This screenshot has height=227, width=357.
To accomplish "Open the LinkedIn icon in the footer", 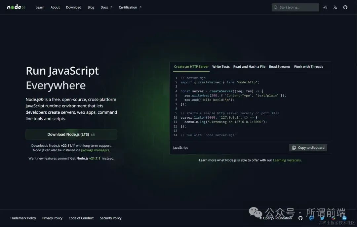I will pyautogui.click(x=344, y=218).
